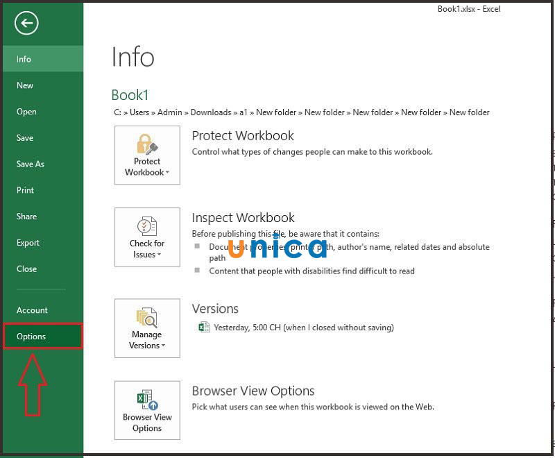
Task: Select the Info tab in sidebar
Action: [43, 59]
